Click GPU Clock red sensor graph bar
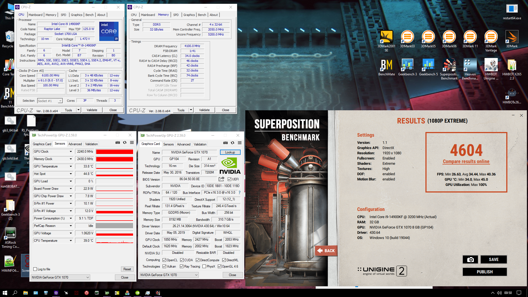The image size is (528, 297). pos(114,152)
